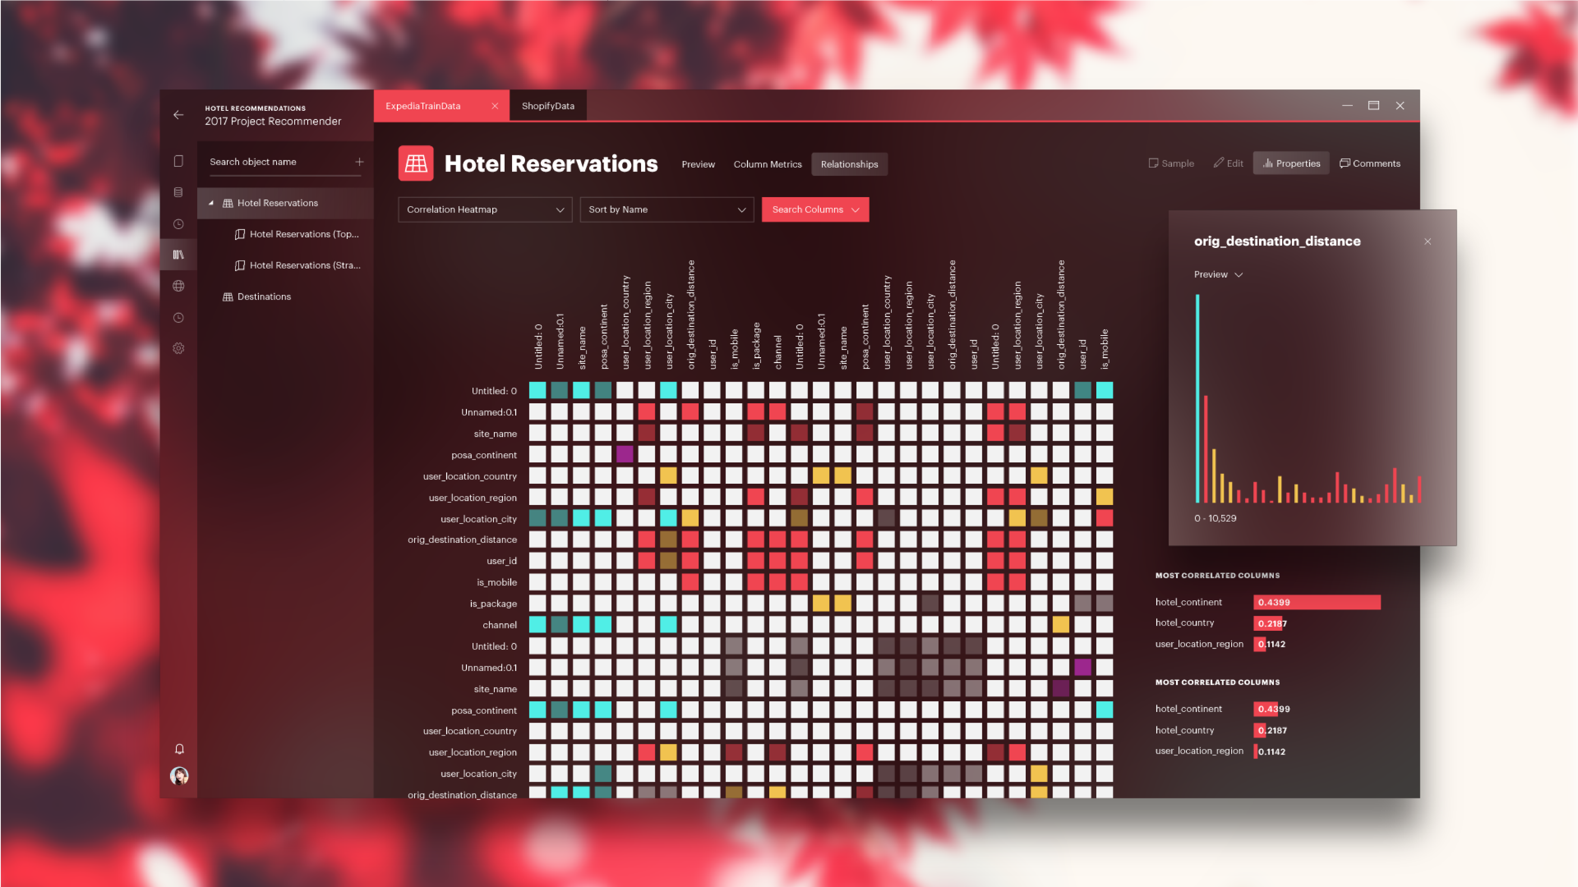Image resolution: width=1578 pixels, height=887 pixels.
Task: Open the Properties panel button
Action: pyautogui.click(x=1291, y=164)
